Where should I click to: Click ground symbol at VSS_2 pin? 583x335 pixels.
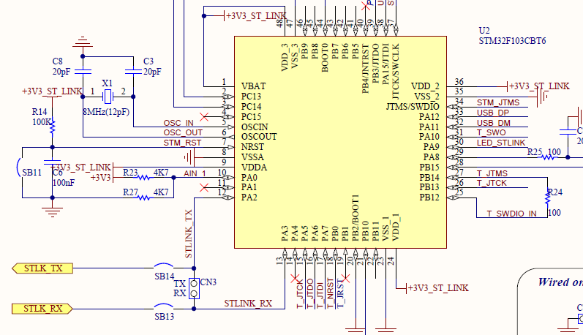(542, 97)
